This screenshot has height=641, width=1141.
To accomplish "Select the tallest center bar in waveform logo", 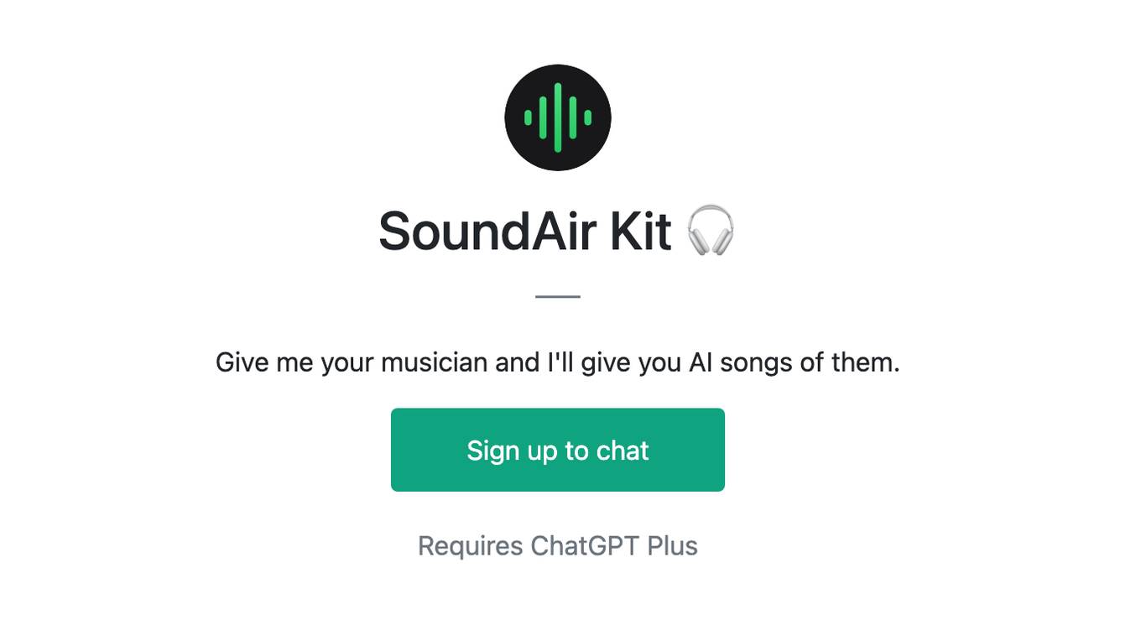I will (x=558, y=117).
